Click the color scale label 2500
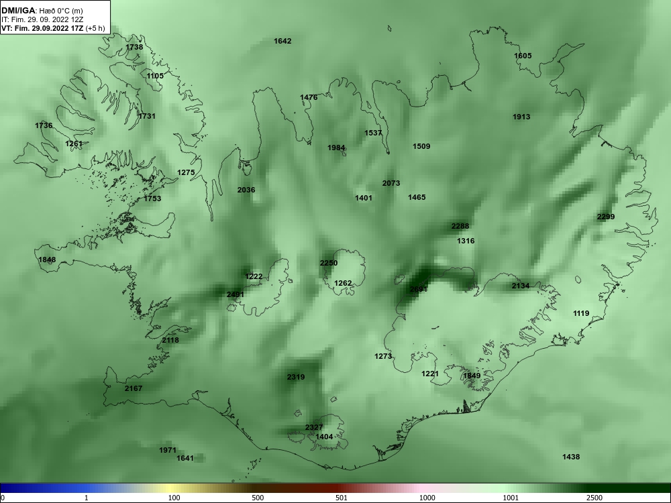Image resolution: width=671 pixels, height=503 pixels. [x=595, y=498]
